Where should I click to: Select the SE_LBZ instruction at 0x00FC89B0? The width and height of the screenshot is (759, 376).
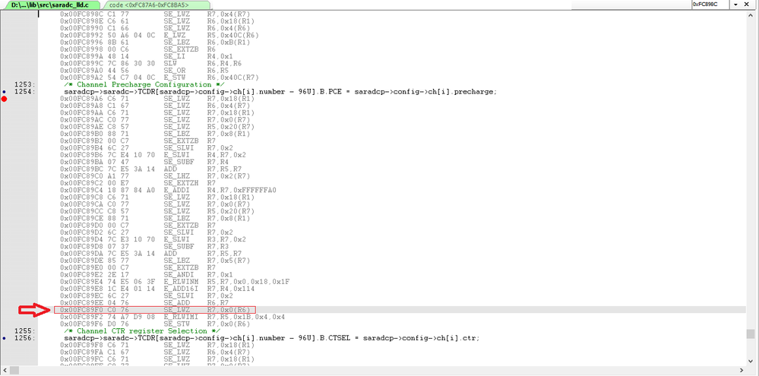(x=157, y=134)
